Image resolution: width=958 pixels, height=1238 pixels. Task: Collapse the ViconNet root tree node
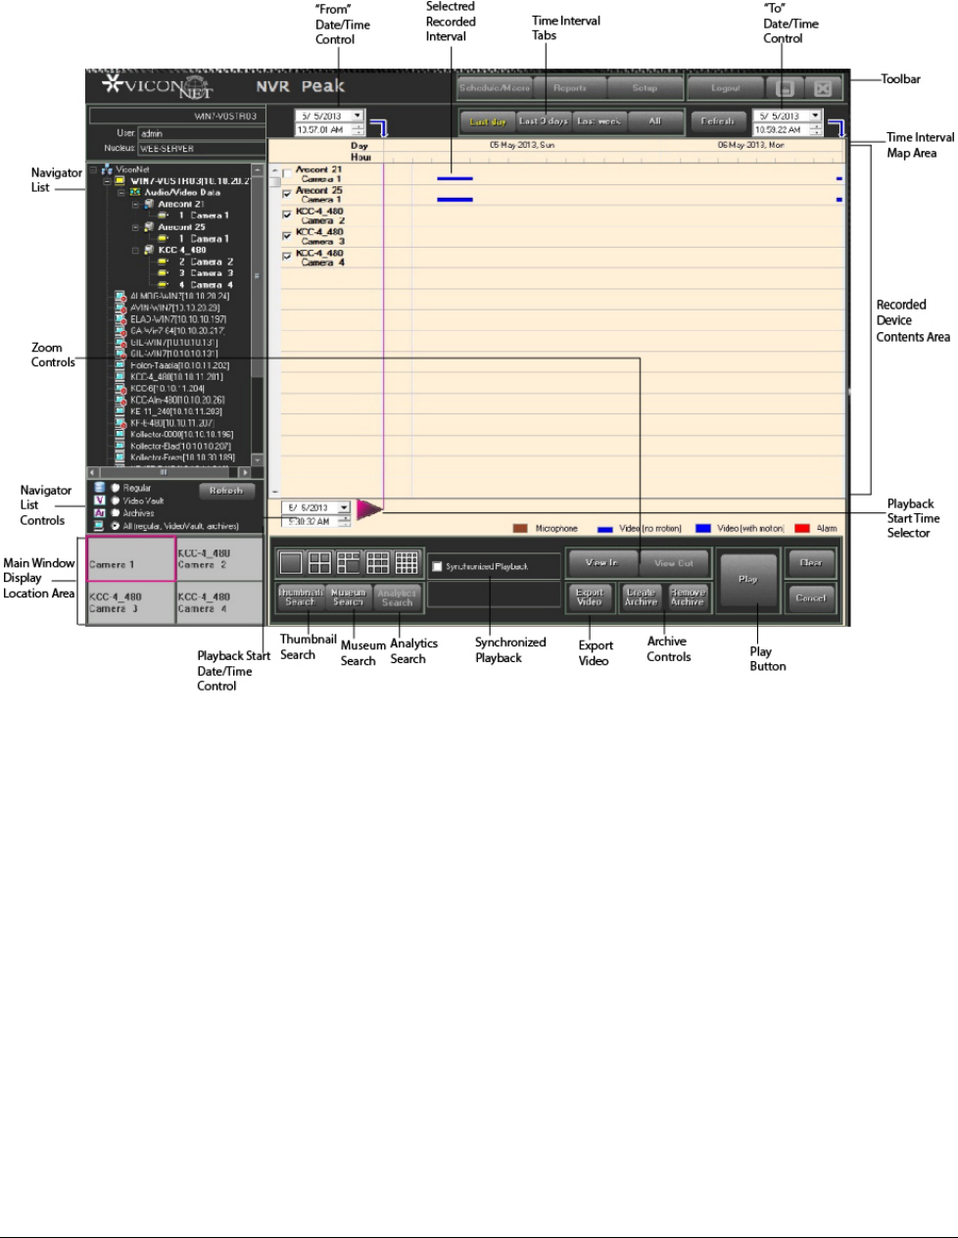click(x=93, y=169)
